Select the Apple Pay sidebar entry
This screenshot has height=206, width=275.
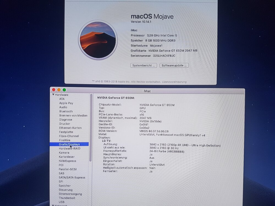66,103
